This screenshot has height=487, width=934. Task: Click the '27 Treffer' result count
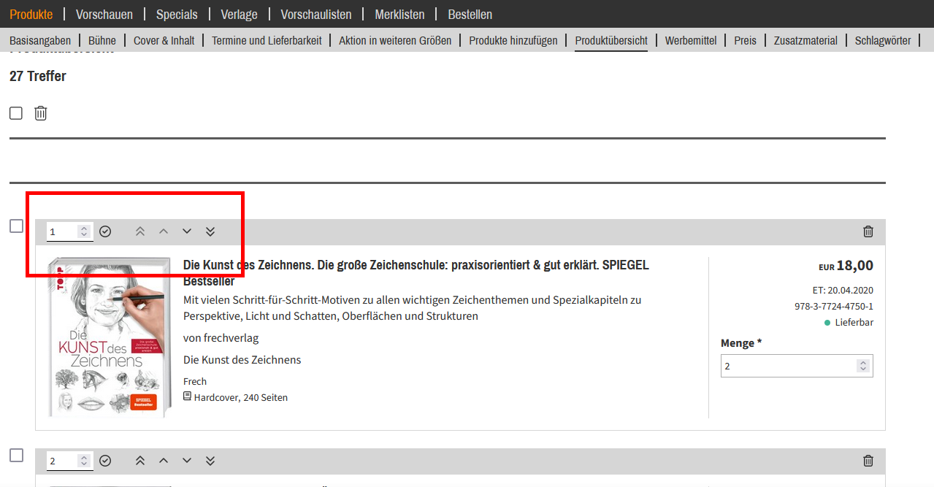tap(38, 76)
